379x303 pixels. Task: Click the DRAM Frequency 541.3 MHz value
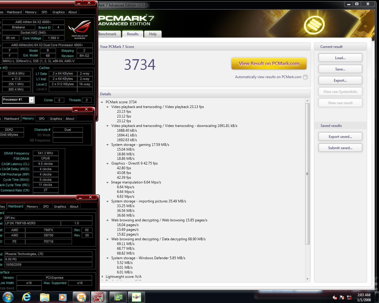click(46, 153)
